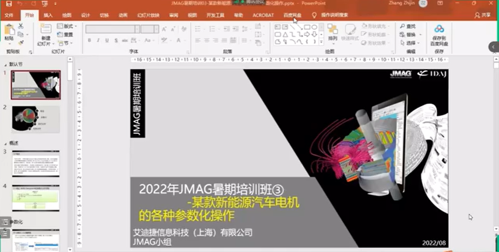
Task: Select the Oval shape in the shapes gallery
Action: coord(315,27)
